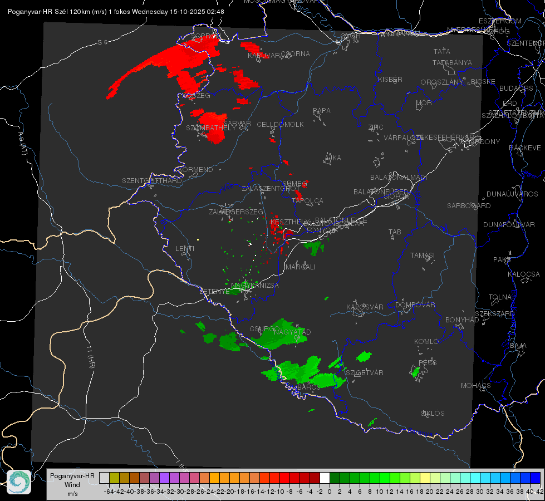Screen dimensions: 545x501
Task: Click the ZALAEGERSZEG city label
Action: [x=235, y=212]
